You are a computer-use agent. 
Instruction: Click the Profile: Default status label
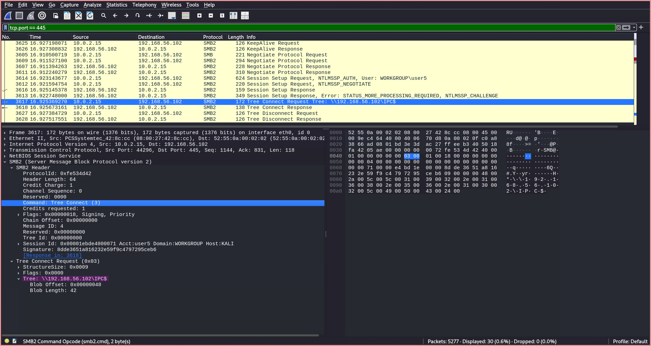coord(630,342)
